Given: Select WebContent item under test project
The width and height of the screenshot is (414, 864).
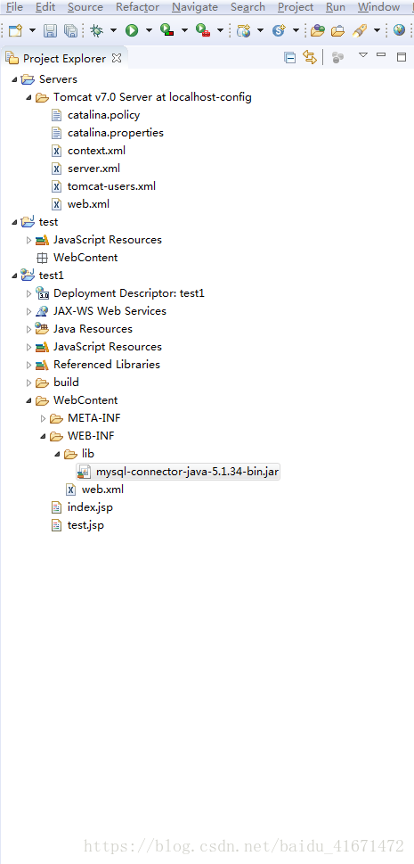Looking at the screenshot, I should (x=85, y=258).
